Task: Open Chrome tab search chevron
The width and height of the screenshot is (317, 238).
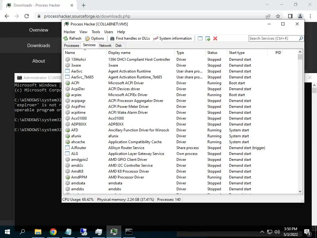Action: 267,4
